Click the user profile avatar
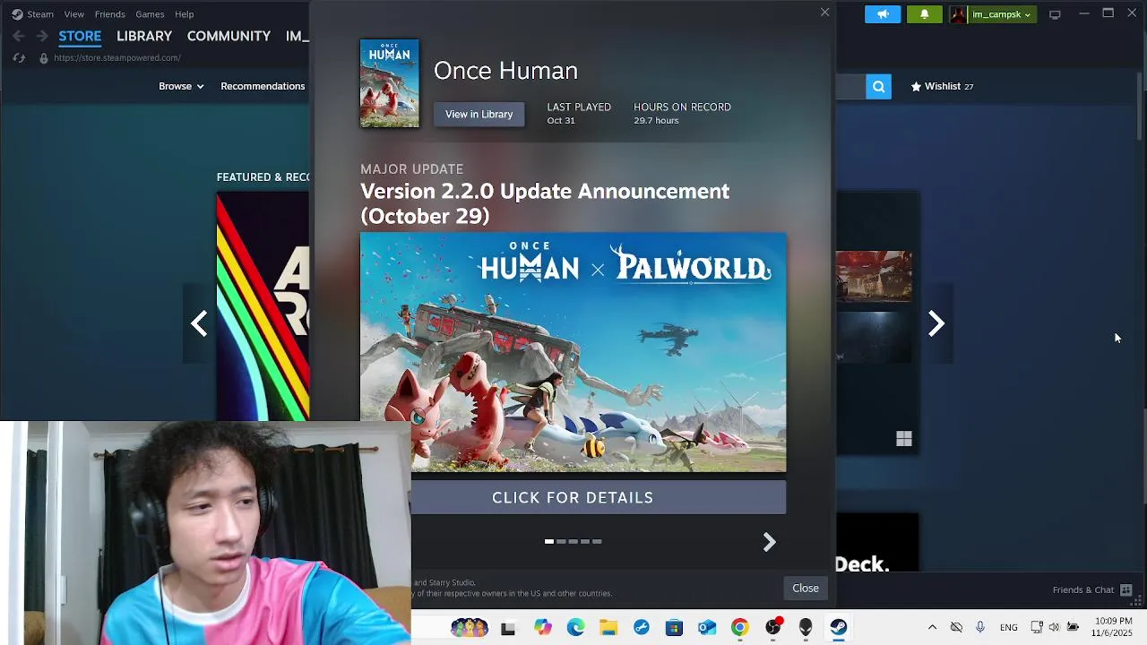The height and width of the screenshot is (645, 1147). point(958,14)
